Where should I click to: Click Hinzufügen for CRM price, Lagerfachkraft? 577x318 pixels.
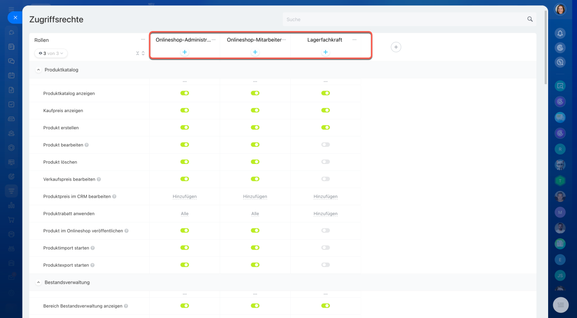point(325,196)
